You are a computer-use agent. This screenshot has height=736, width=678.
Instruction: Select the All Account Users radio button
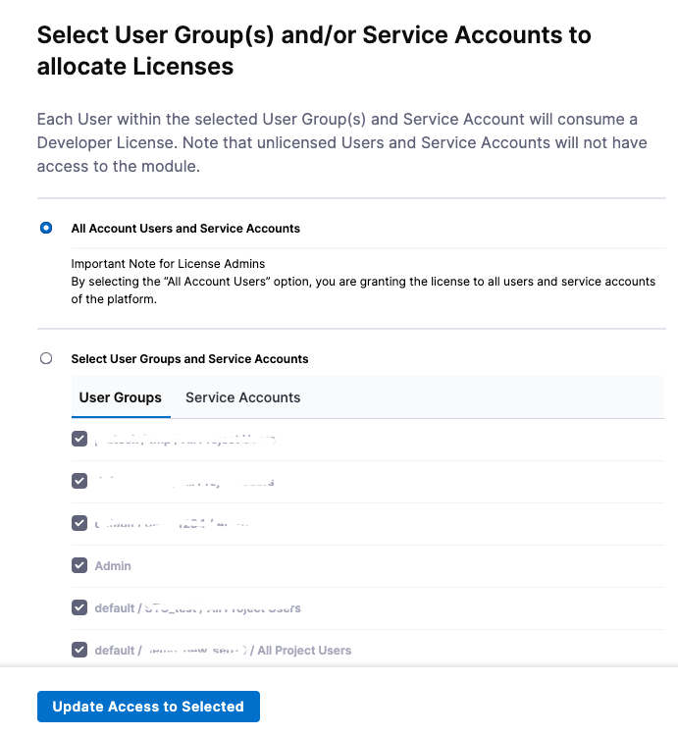tap(46, 228)
